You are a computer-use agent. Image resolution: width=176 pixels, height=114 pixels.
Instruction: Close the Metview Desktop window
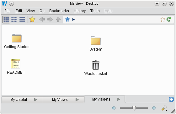tap(171, 4)
